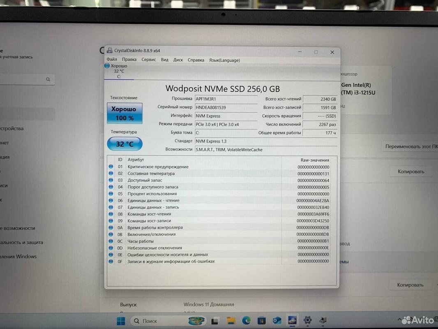The image size is (438, 329).
Task: Open the Файл menu
Action: 112,60
